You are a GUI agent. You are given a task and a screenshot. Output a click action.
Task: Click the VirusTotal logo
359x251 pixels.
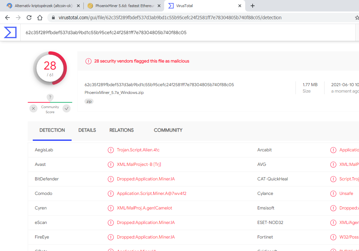point(10,32)
